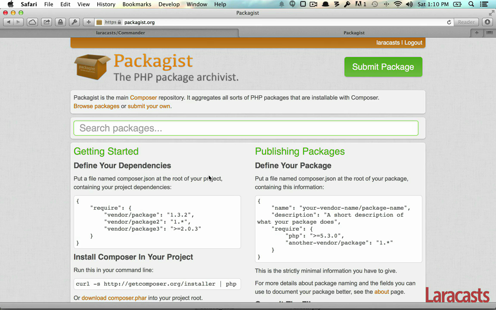Open the Help menu
Screen dimensions: 496x310
click(x=220, y=4)
